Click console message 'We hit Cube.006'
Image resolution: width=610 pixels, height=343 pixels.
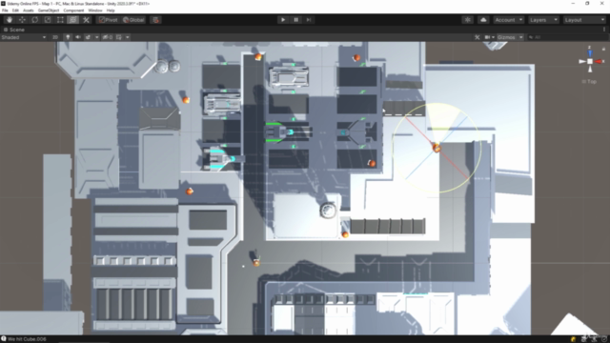coord(27,339)
